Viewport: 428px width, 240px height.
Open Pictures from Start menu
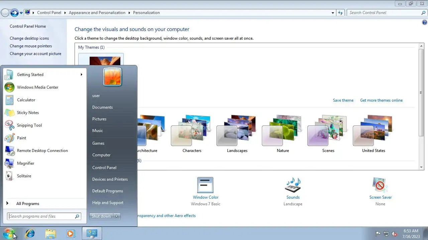coord(99,119)
